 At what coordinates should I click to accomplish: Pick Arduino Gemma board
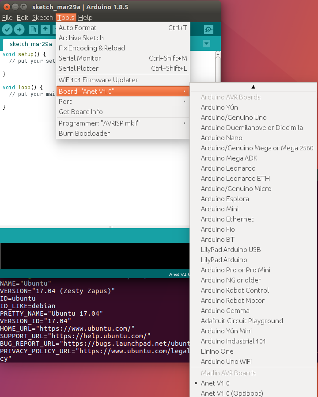point(254,310)
